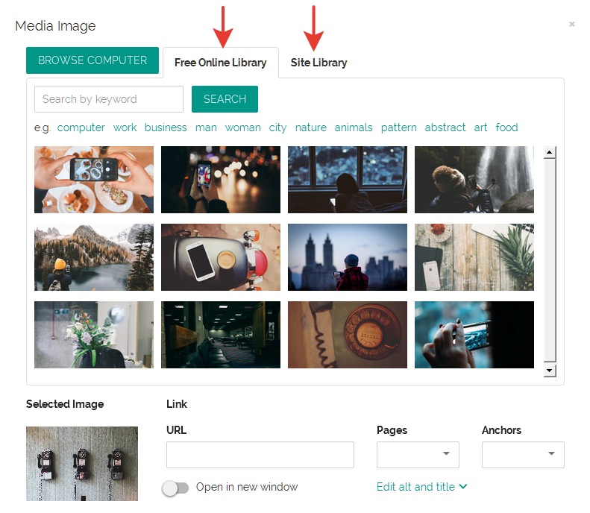Choose the vintage rotary telephone image
The height and width of the screenshot is (513, 590).
(348, 335)
